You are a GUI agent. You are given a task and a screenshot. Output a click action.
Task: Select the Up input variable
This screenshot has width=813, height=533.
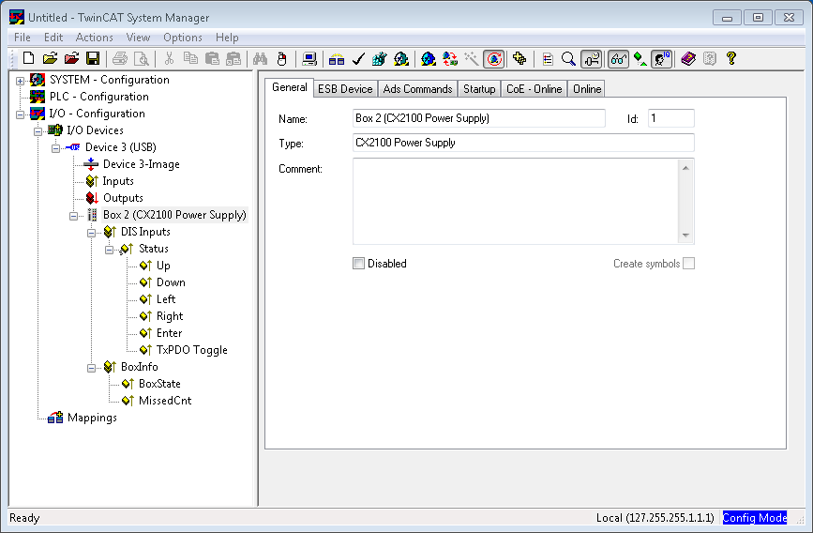[163, 266]
